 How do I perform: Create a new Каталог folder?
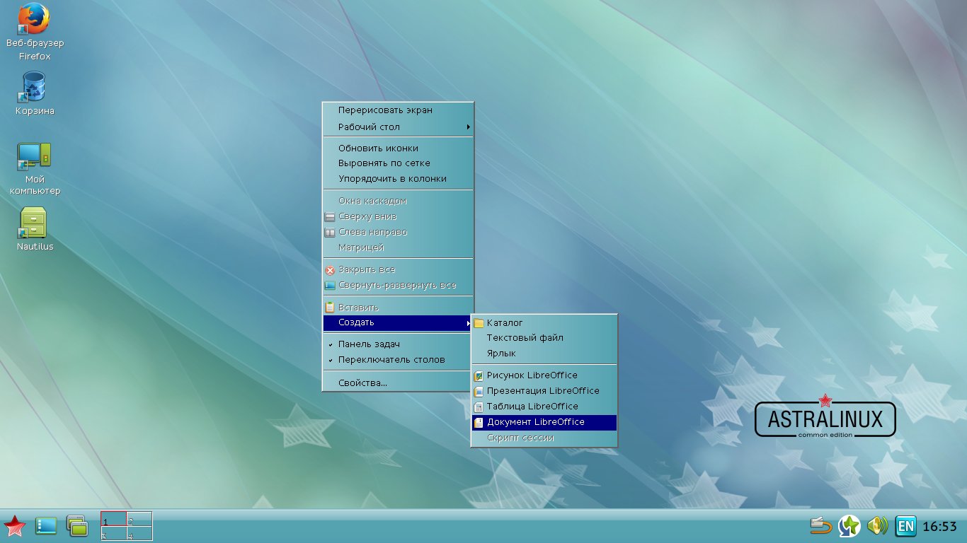(x=504, y=323)
